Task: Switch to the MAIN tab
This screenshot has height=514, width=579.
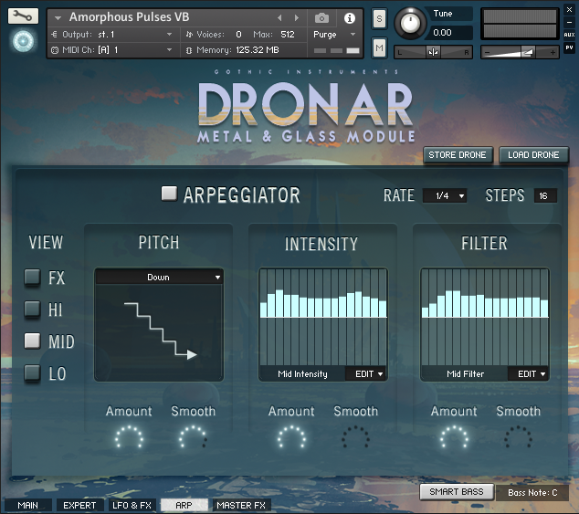Action: tap(27, 505)
